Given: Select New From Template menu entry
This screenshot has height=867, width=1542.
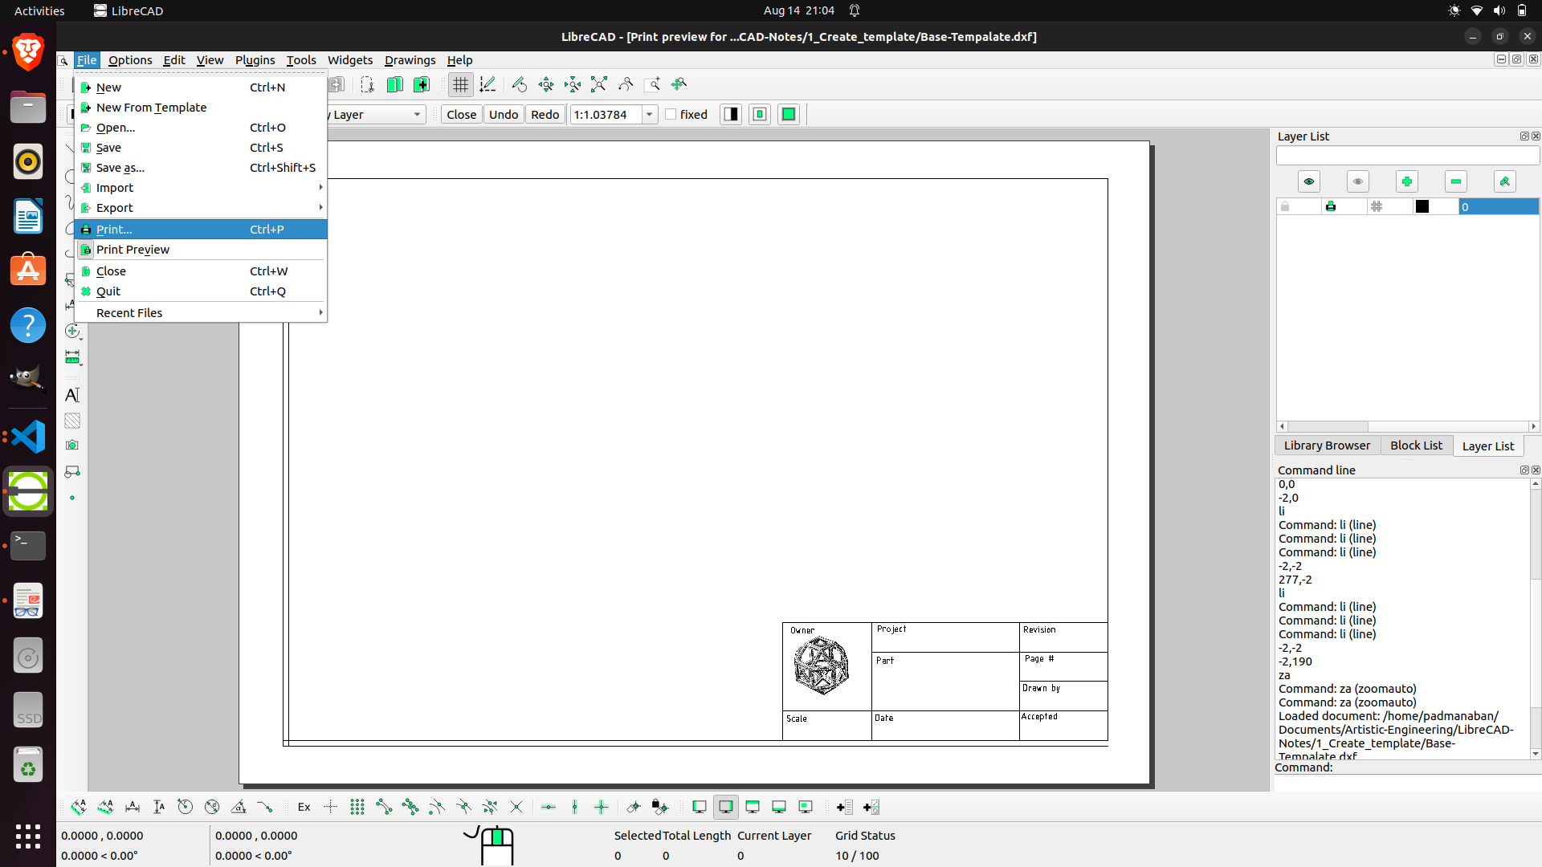Looking at the screenshot, I should click(201, 108).
